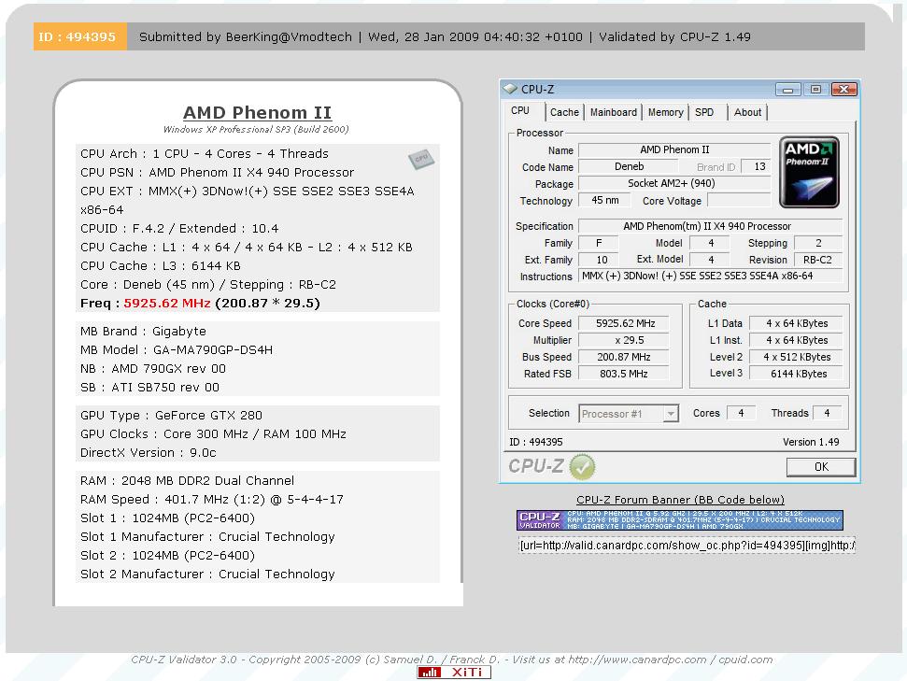The height and width of the screenshot is (681, 907).
Task: Minimize the CPU-Z window
Action: point(787,89)
